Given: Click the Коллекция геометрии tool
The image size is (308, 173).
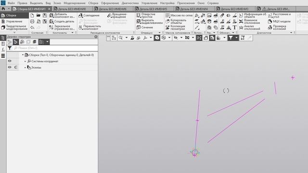Looking at the screenshot, I should coord(175,27).
